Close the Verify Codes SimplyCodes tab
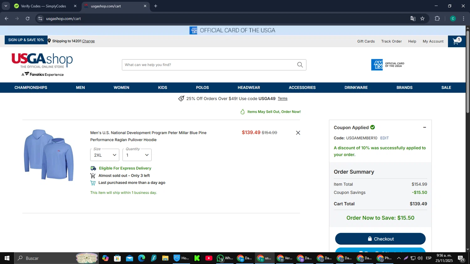This screenshot has height=264, width=470. pos(75,6)
